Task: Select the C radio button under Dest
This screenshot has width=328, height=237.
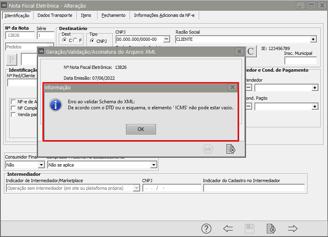Action: pos(65,40)
